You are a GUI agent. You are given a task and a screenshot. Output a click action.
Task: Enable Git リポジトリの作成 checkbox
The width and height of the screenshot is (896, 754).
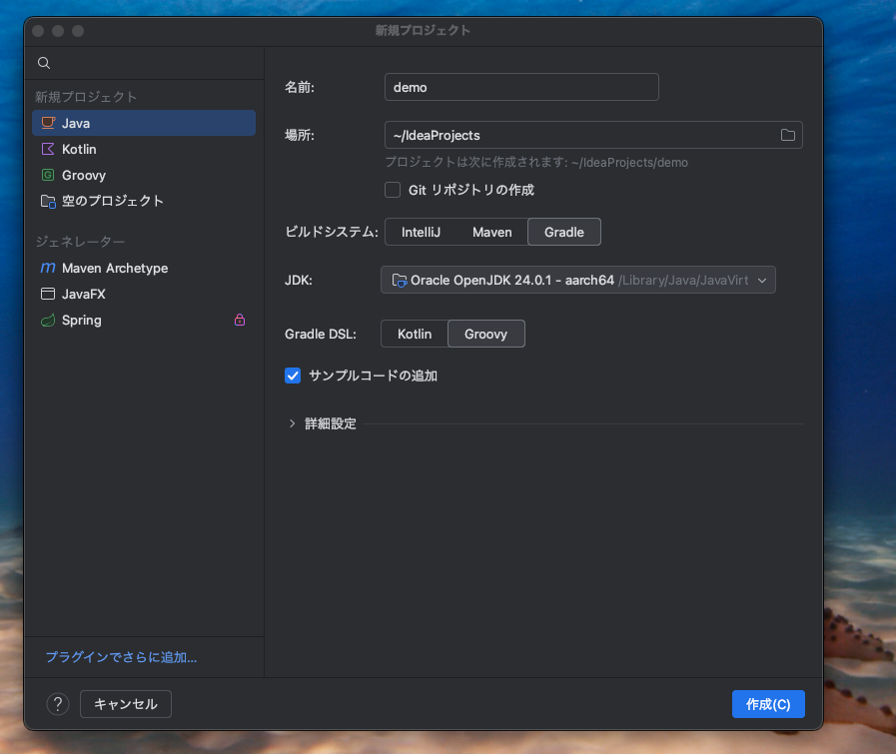[393, 190]
